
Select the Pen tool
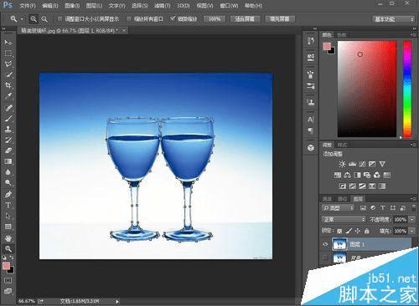point(8,194)
